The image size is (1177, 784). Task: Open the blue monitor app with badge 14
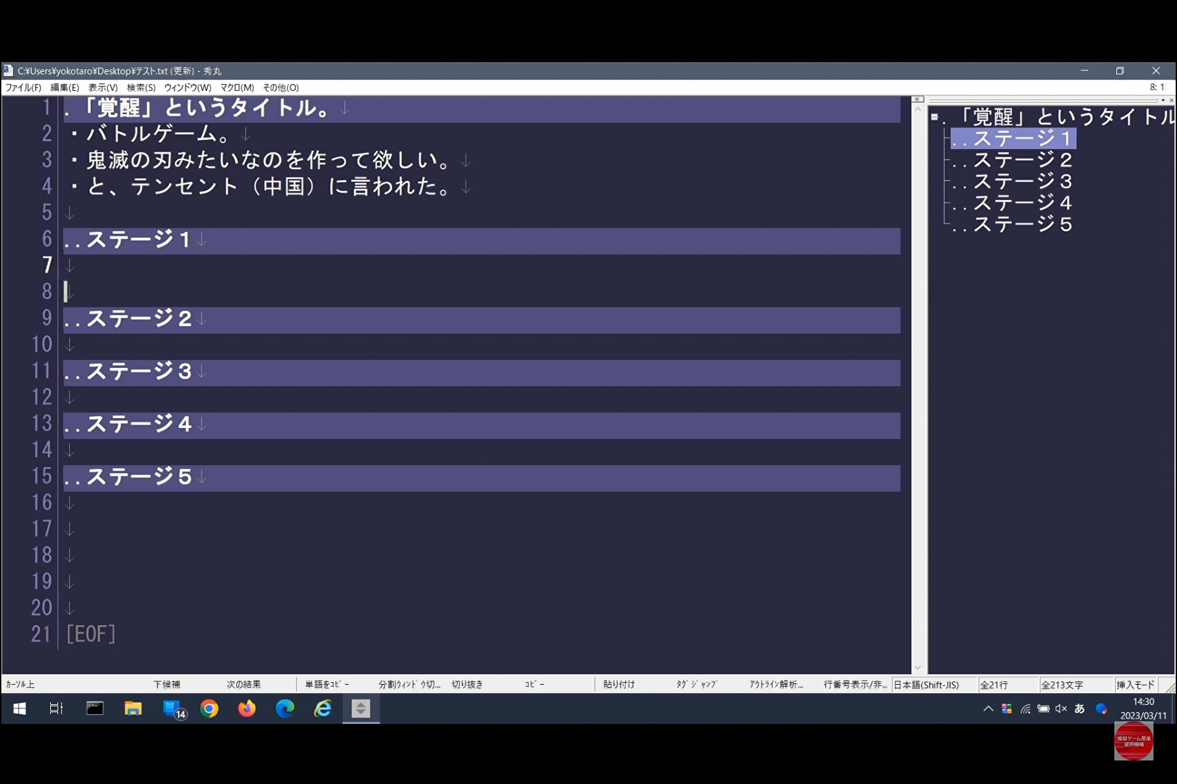tap(174, 710)
